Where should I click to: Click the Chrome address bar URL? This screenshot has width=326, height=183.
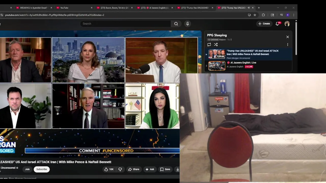(x=55, y=15)
